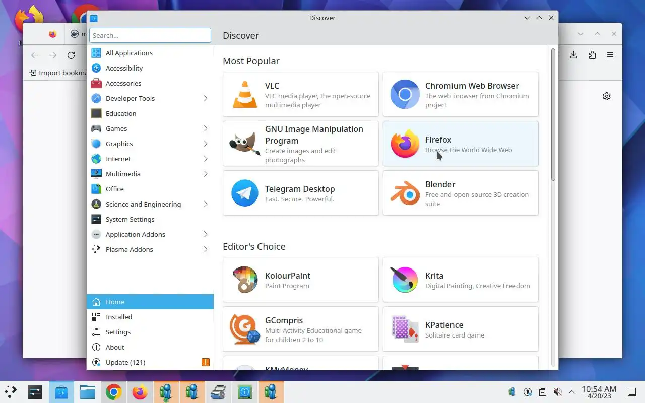
Task: Open the Krita brush icon
Action: click(x=405, y=280)
